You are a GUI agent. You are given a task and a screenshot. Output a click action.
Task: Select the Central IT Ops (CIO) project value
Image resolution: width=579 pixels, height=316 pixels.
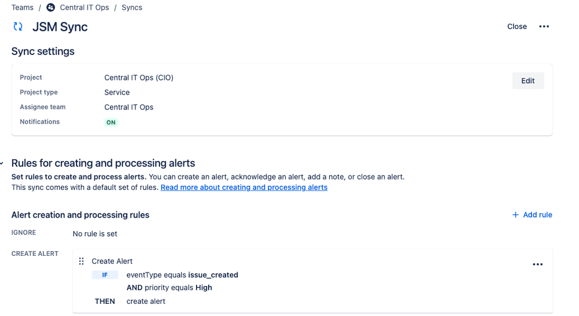139,78
